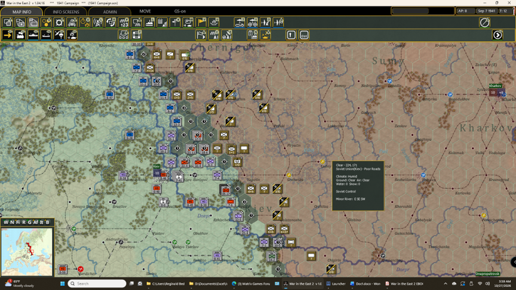Screen dimensions: 516x290
Task: Click the T: 12 turn indicator
Action: pos(505,11)
